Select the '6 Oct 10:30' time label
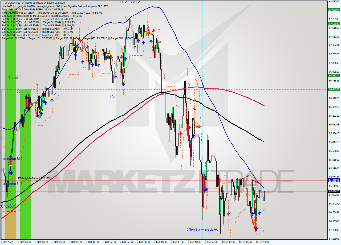 [58, 242]
